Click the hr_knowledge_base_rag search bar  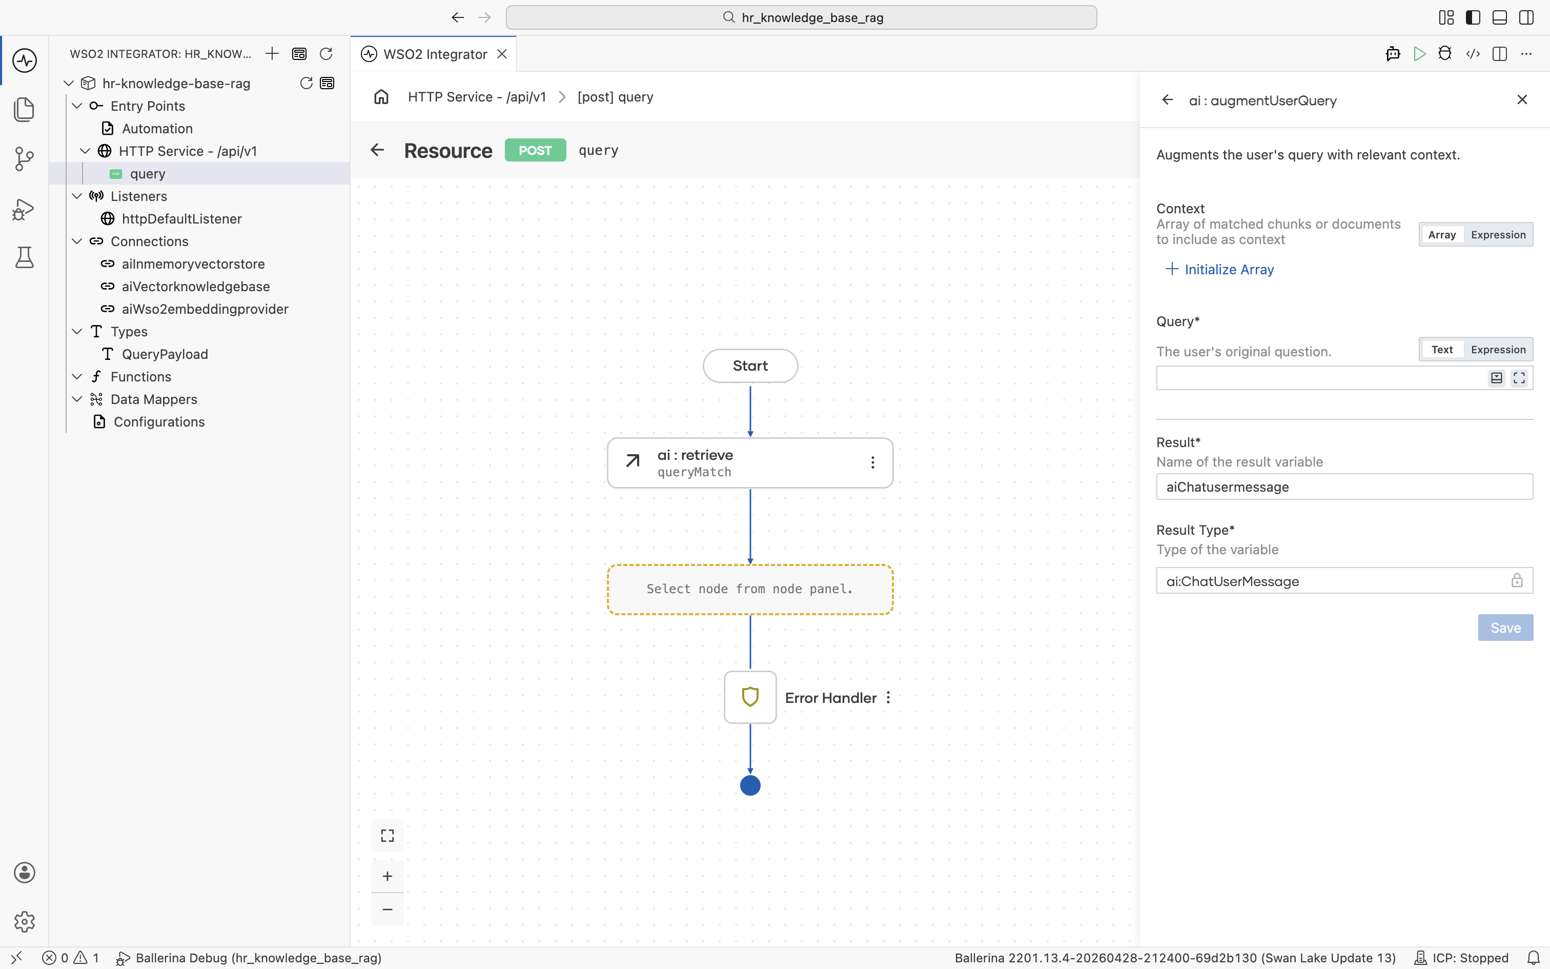click(801, 17)
